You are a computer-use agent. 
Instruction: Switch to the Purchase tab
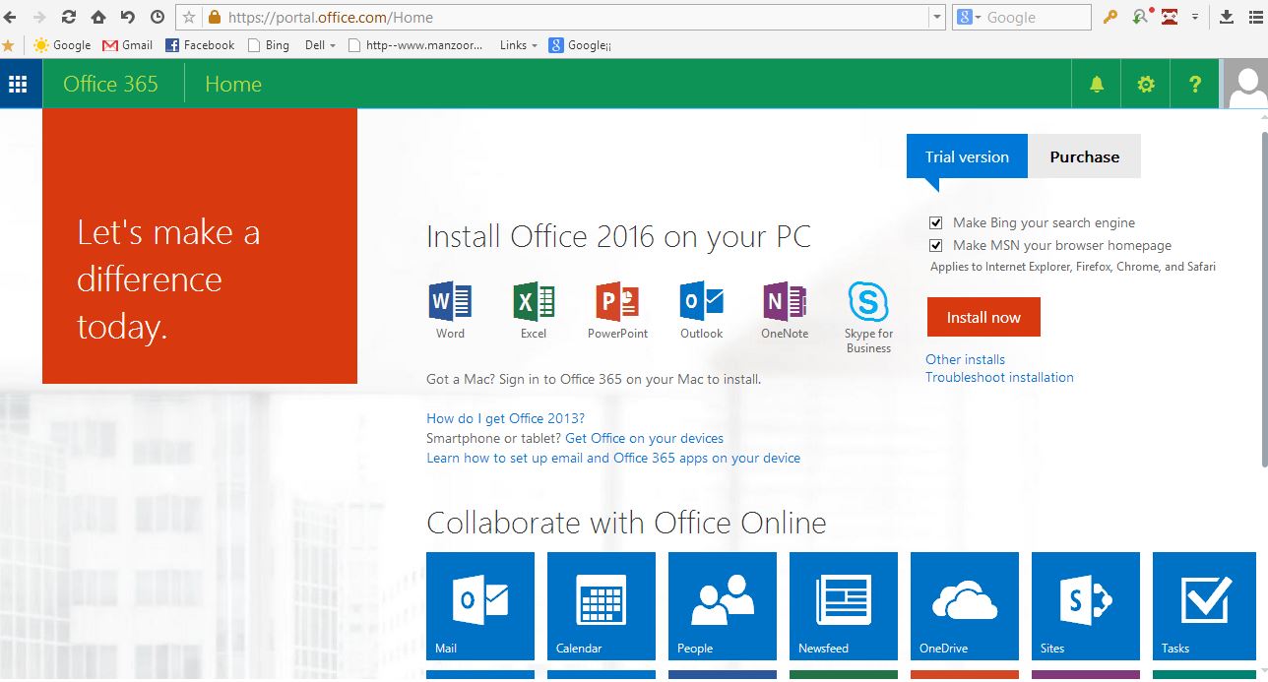coord(1084,156)
